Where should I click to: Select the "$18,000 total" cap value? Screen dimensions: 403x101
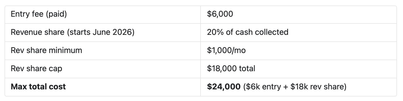pos(231,68)
